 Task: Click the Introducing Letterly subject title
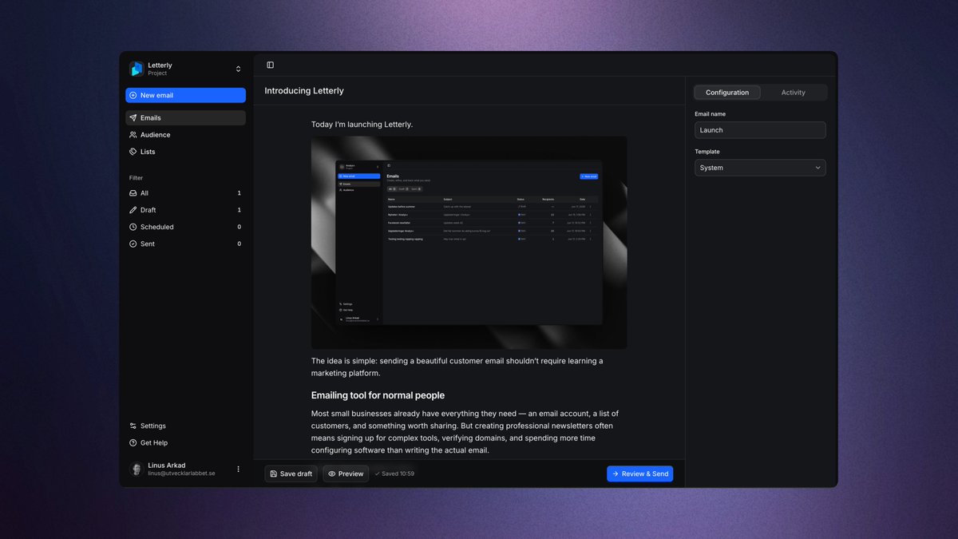(304, 91)
